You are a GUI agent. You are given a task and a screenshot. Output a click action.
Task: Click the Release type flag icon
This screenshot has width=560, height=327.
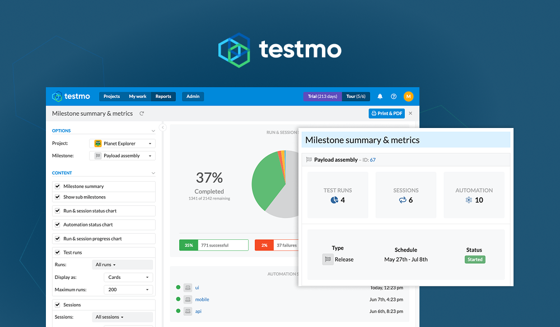[328, 259]
